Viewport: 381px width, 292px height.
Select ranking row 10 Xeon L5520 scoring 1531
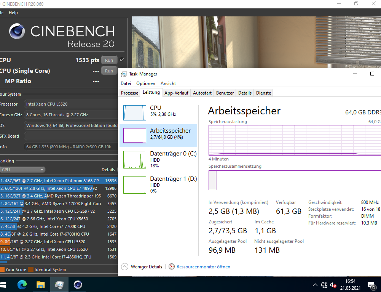click(x=59, y=249)
